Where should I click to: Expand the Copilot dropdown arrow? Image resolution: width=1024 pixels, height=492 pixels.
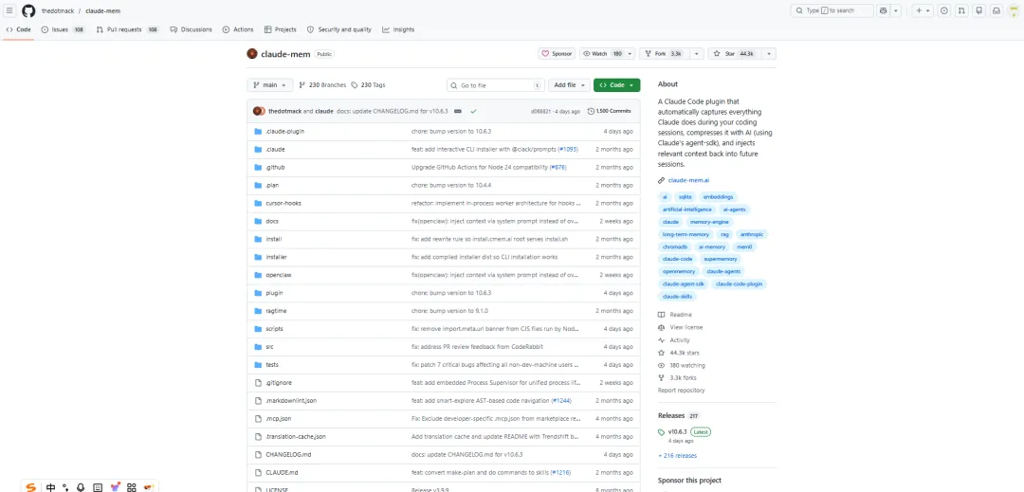[x=896, y=10]
